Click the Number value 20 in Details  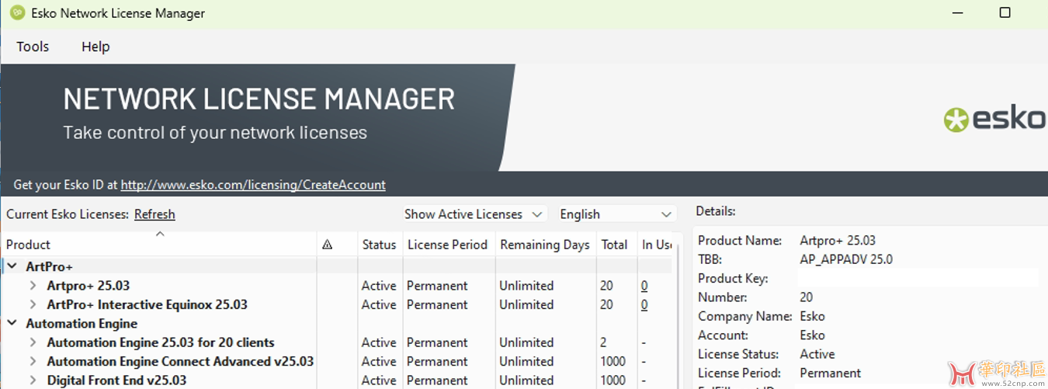[807, 297]
